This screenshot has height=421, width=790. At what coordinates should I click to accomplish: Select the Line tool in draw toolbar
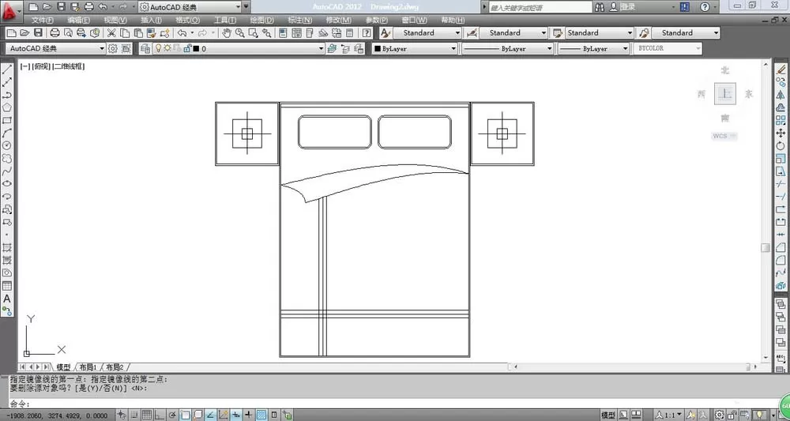[x=7, y=70]
